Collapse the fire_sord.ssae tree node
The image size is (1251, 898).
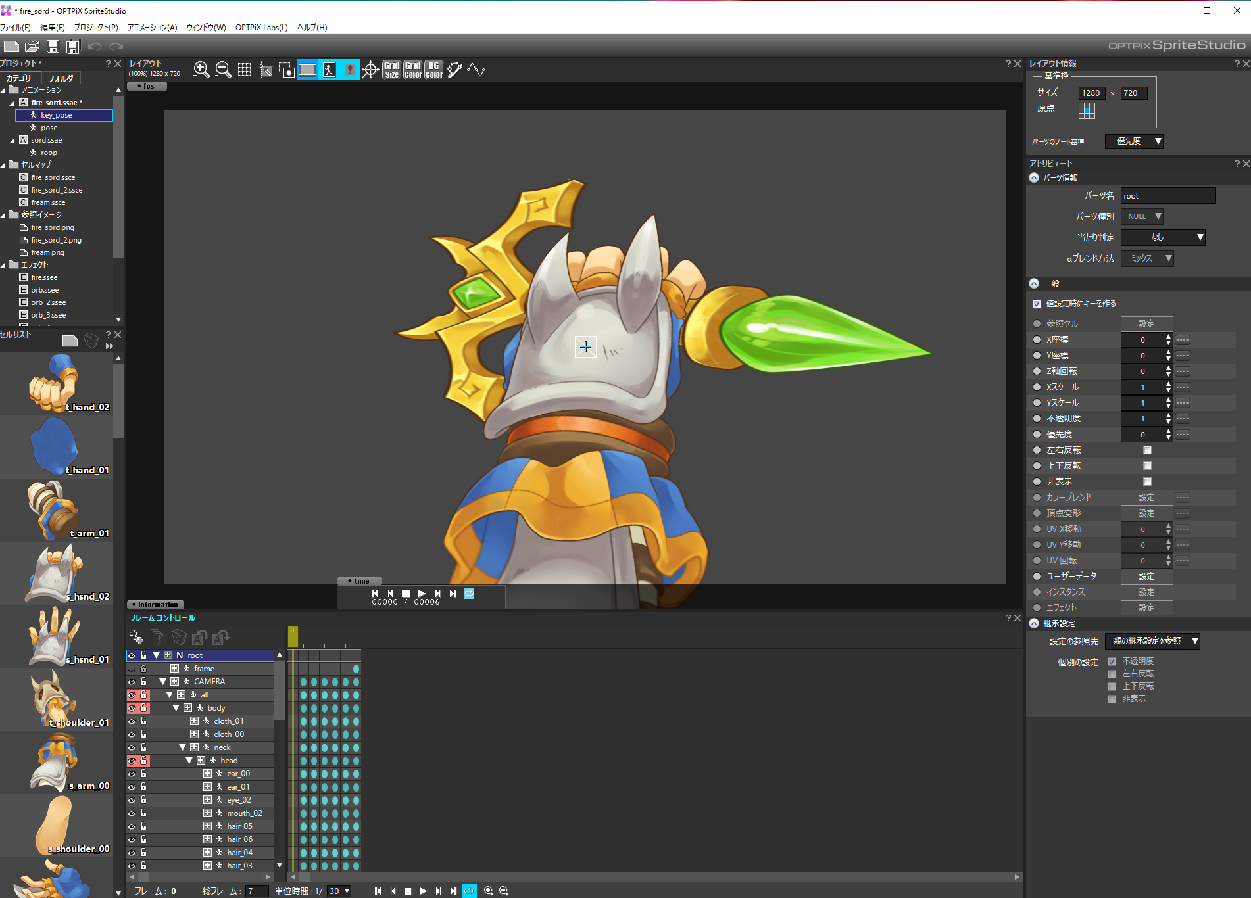coord(12,103)
